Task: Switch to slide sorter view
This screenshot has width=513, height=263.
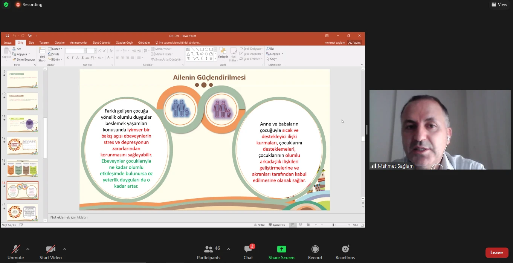Action: point(300,225)
